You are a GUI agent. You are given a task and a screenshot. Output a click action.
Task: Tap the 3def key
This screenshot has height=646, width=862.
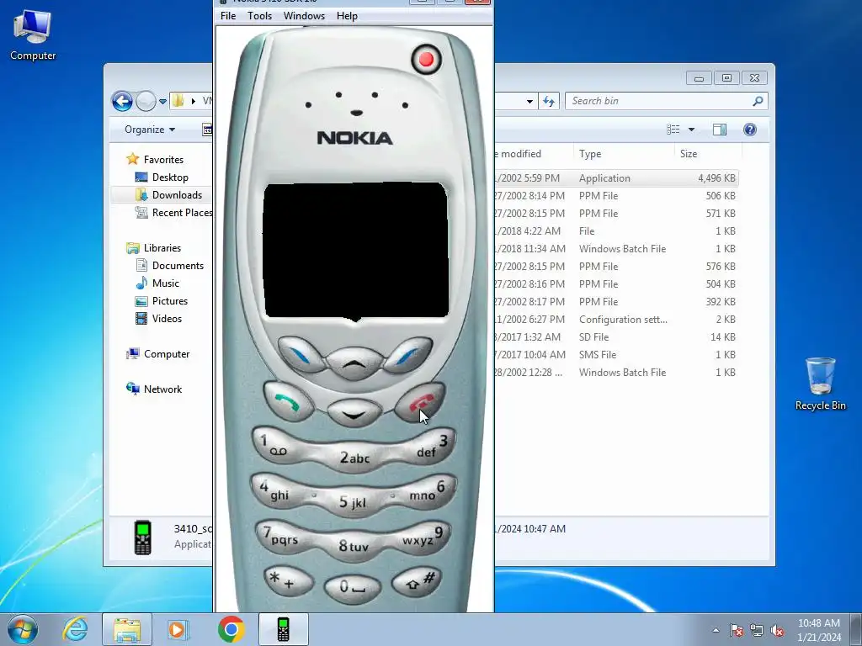point(432,446)
